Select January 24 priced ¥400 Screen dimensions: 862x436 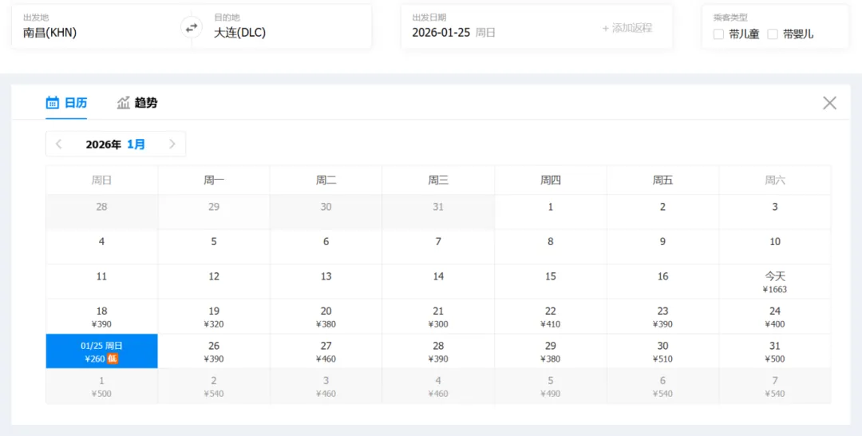[775, 317]
